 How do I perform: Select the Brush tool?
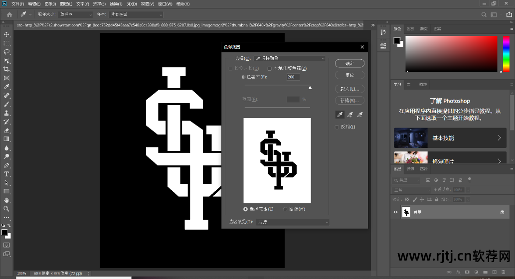click(6, 105)
